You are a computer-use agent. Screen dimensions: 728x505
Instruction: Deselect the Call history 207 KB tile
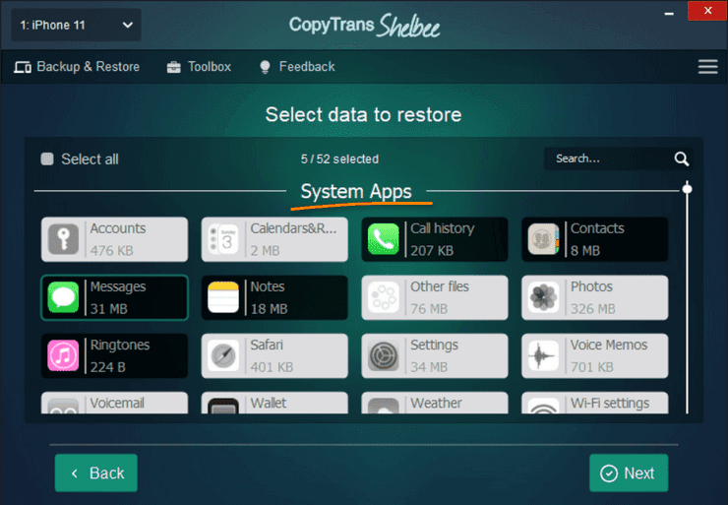(x=435, y=239)
